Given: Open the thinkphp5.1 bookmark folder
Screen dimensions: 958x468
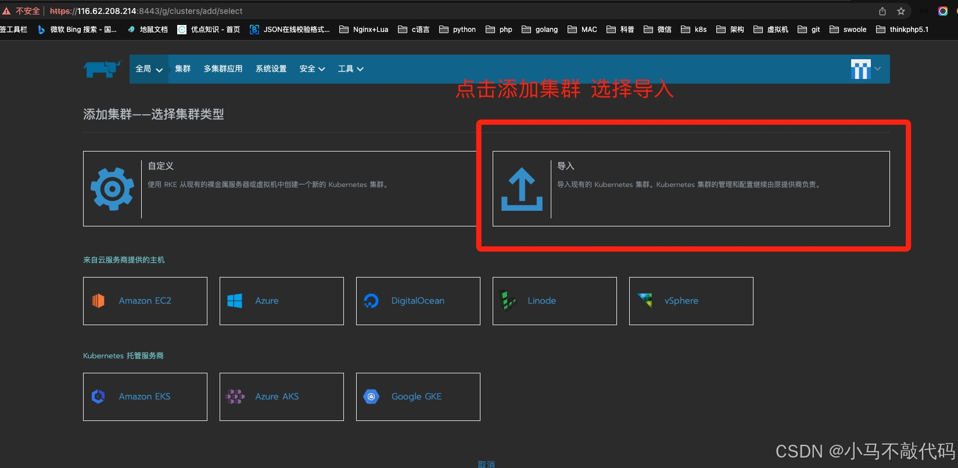Looking at the screenshot, I should [x=902, y=30].
